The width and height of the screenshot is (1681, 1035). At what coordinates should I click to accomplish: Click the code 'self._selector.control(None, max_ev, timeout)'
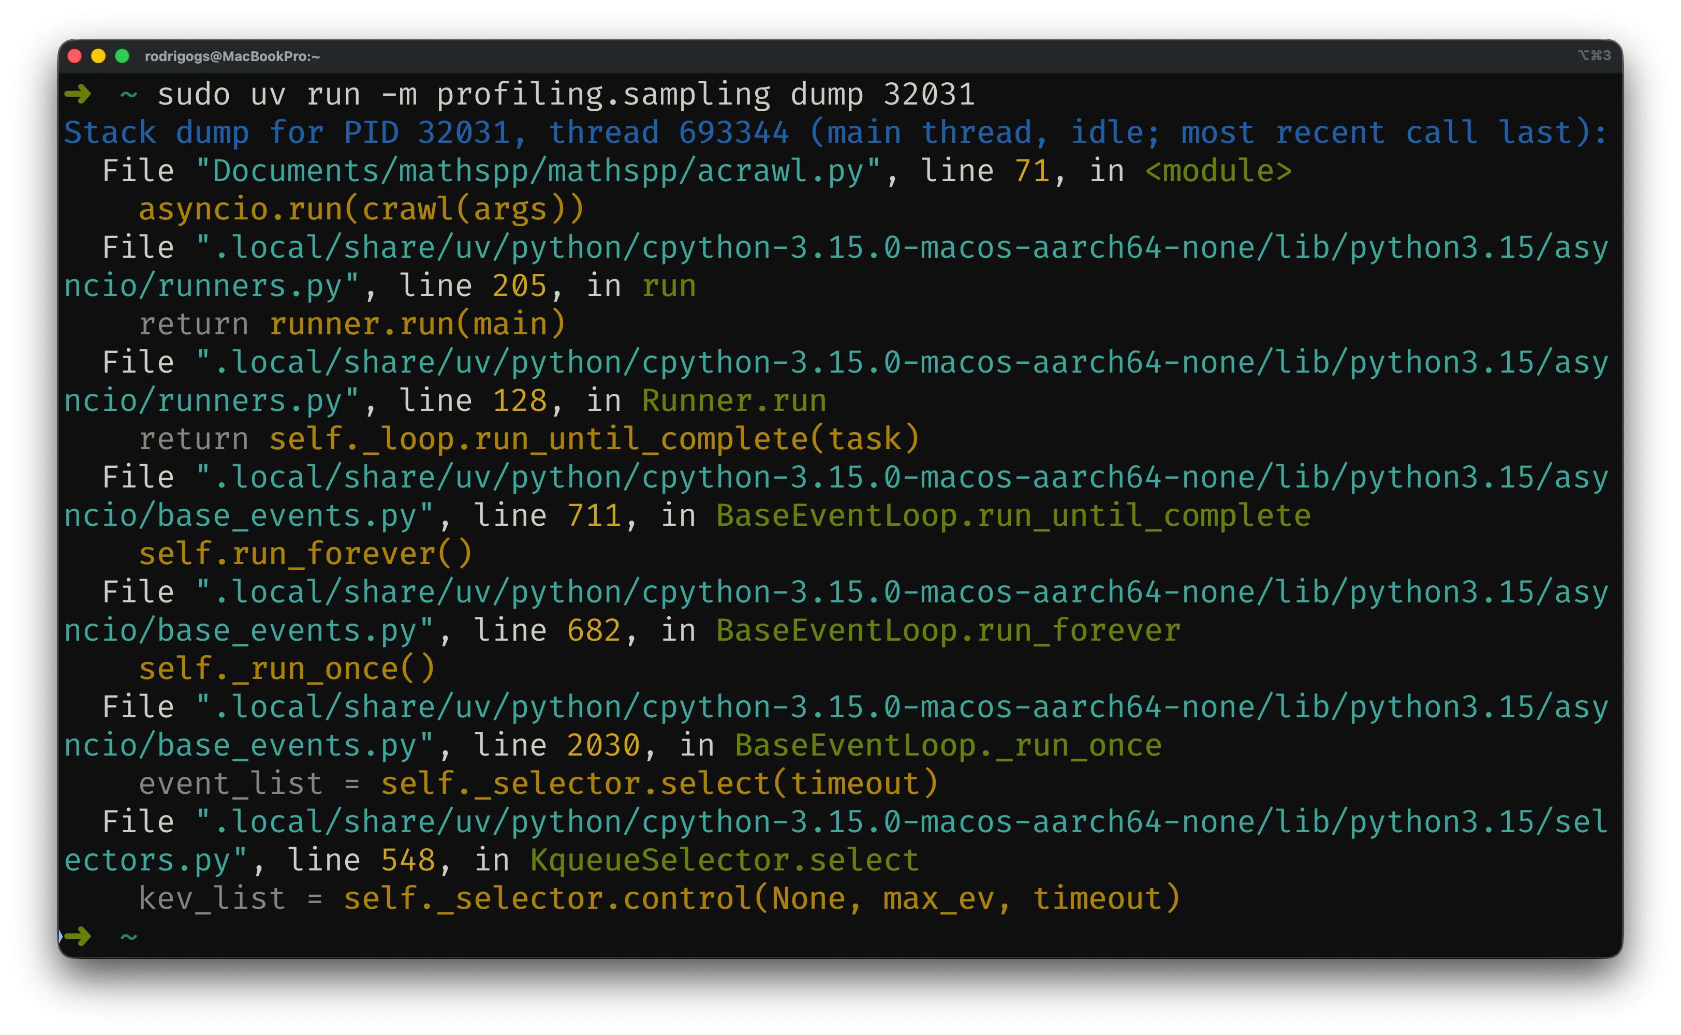tap(762, 899)
